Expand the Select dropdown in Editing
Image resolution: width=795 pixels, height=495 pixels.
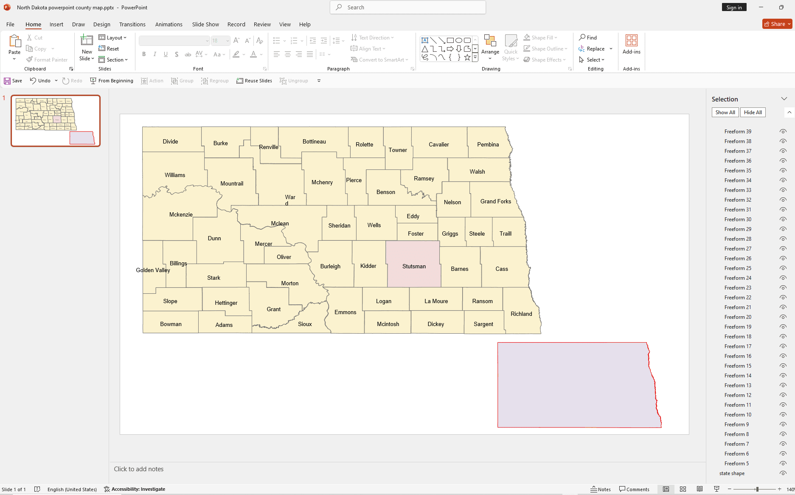[591, 60]
